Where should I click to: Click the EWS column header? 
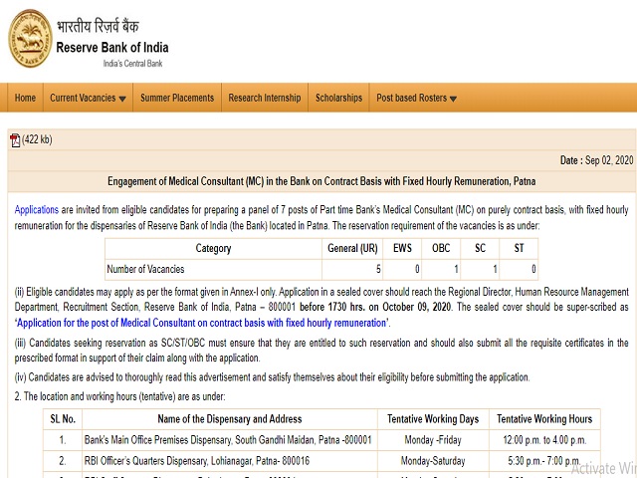click(x=402, y=248)
